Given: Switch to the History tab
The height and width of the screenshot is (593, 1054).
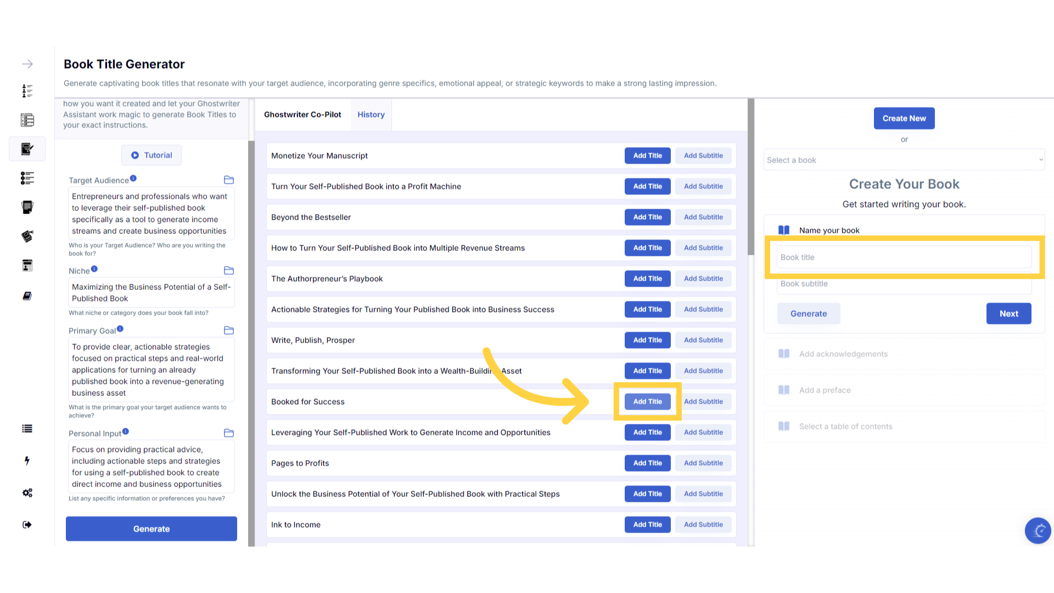Looking at the screenshot, I should coord(371,115).
